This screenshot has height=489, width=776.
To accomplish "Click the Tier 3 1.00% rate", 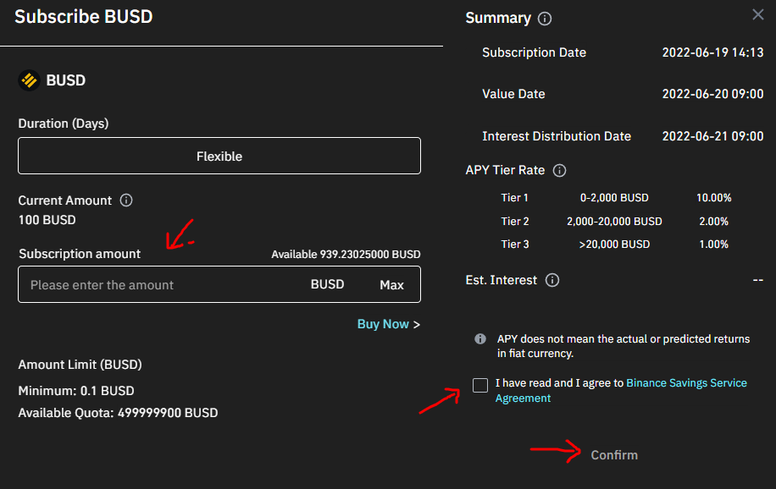I will coord(713,244).
